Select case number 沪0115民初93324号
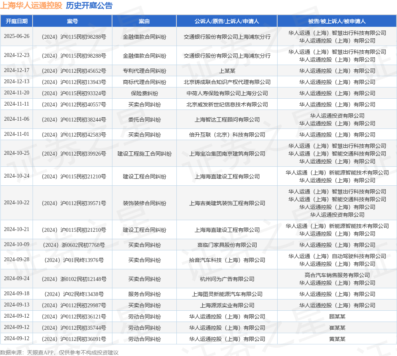Screen dimensions: 397x356 74,94
